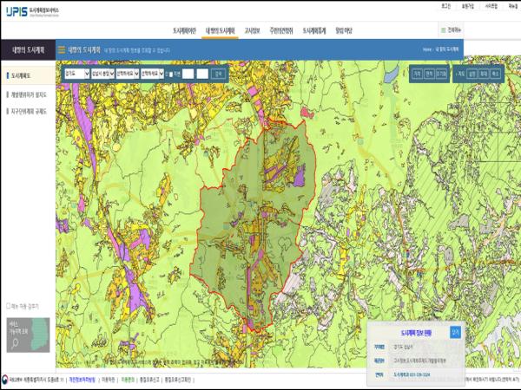Click the service area thumbnail map

point(28,335)
